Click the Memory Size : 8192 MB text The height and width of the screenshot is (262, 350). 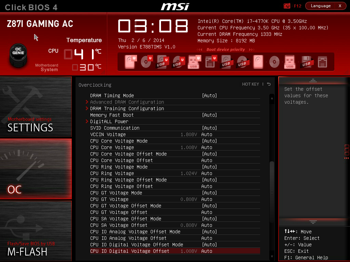tap(226, 41)
